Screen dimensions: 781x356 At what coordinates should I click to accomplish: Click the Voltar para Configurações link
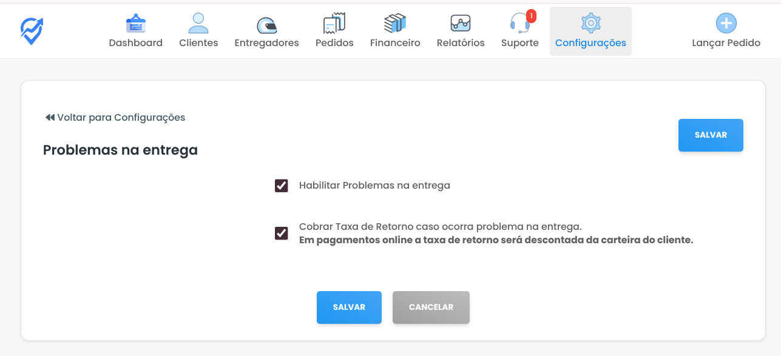pyautogui.click(x=121, y=118)
